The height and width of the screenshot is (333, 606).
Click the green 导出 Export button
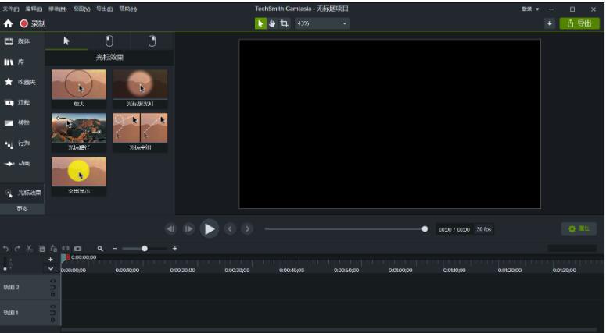(579, 23)
